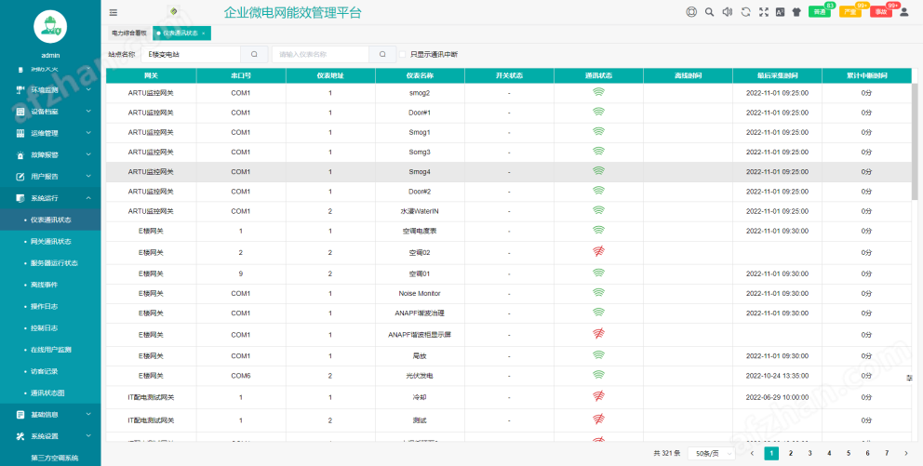Enter fullscreen with the expand-arrows icon

pos(764,12)
